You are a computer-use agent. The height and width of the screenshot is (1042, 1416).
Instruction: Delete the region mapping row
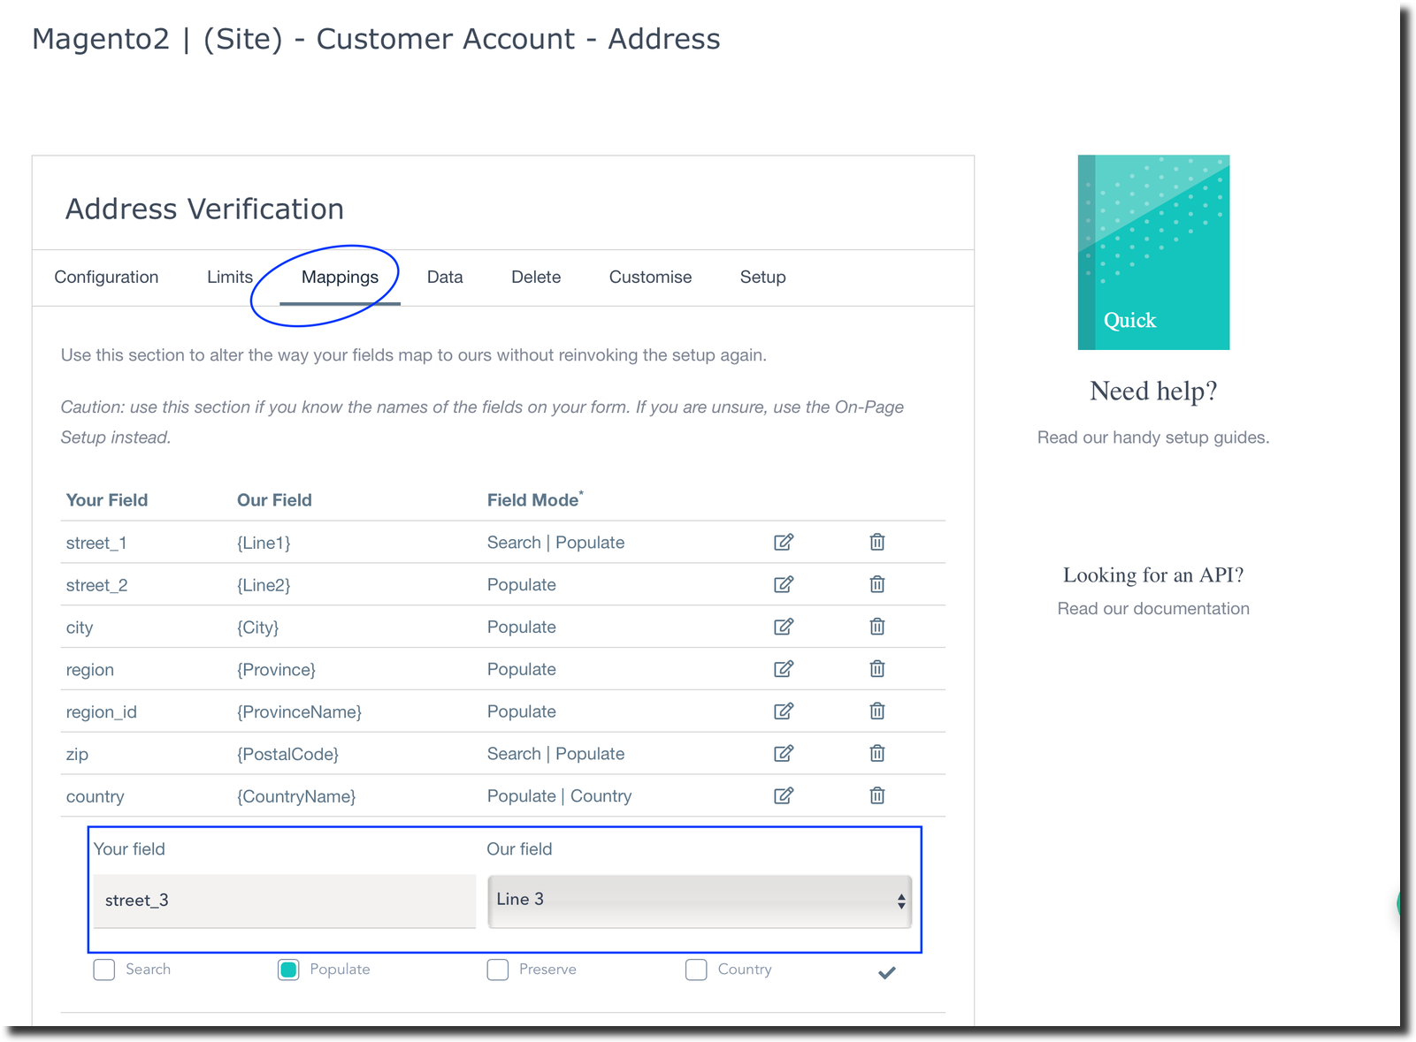coord(876,669)
